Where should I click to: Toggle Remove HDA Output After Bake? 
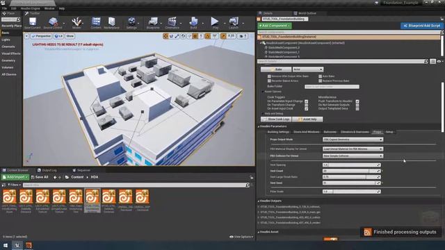tap(269, 76)
